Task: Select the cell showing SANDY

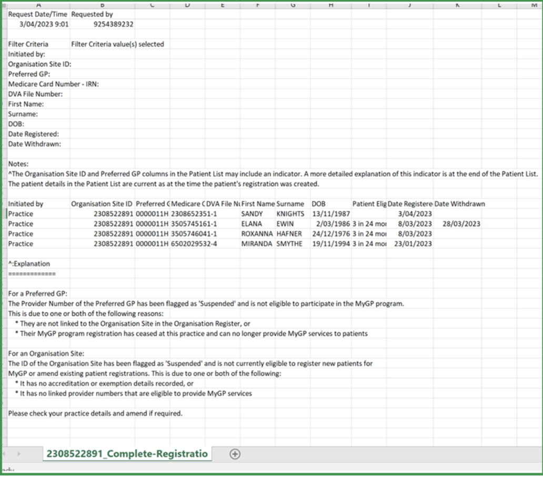Action: pyautogui.click(x=258, y=213)
